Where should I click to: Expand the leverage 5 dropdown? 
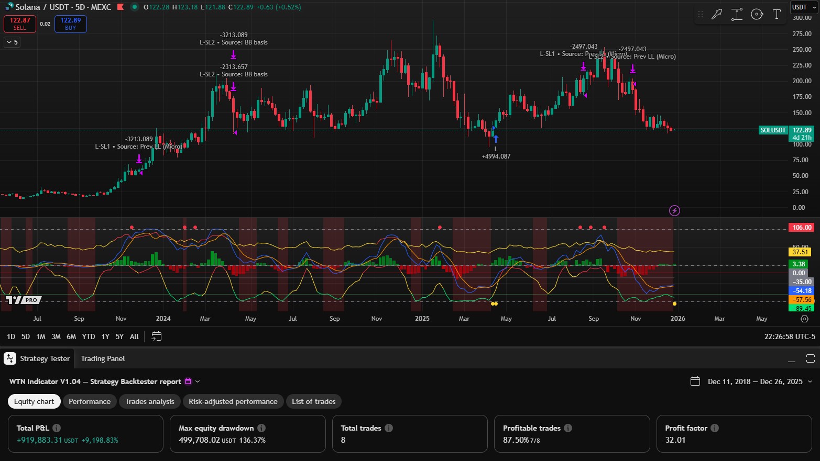click(x=11, y=42)
